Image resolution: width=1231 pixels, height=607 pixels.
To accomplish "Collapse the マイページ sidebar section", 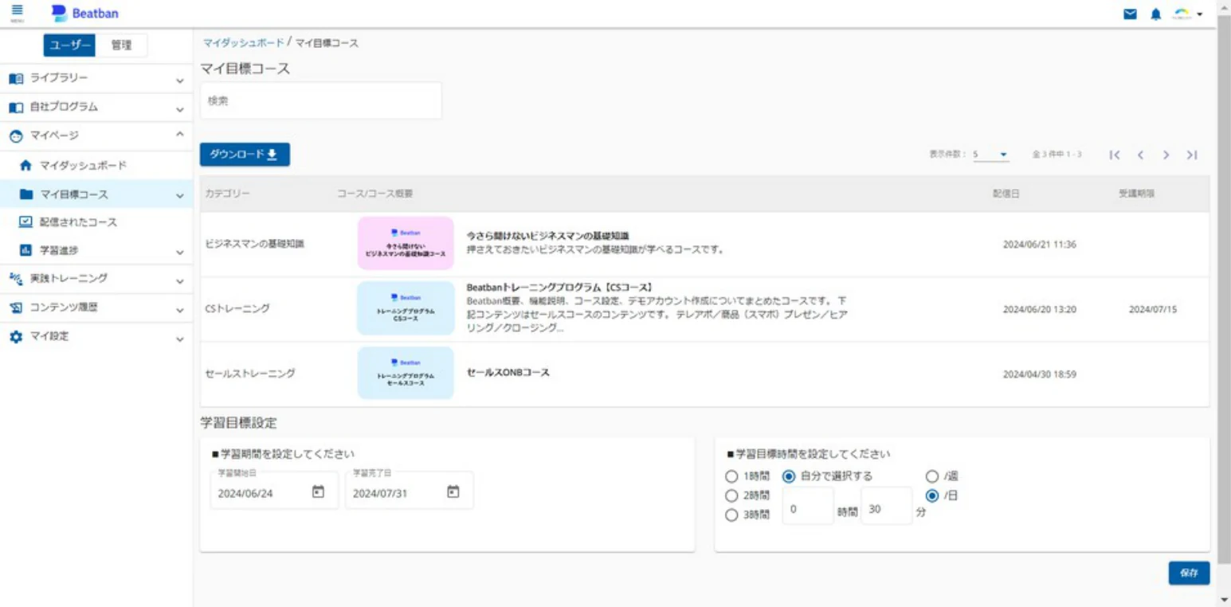I will coord(179,134).
